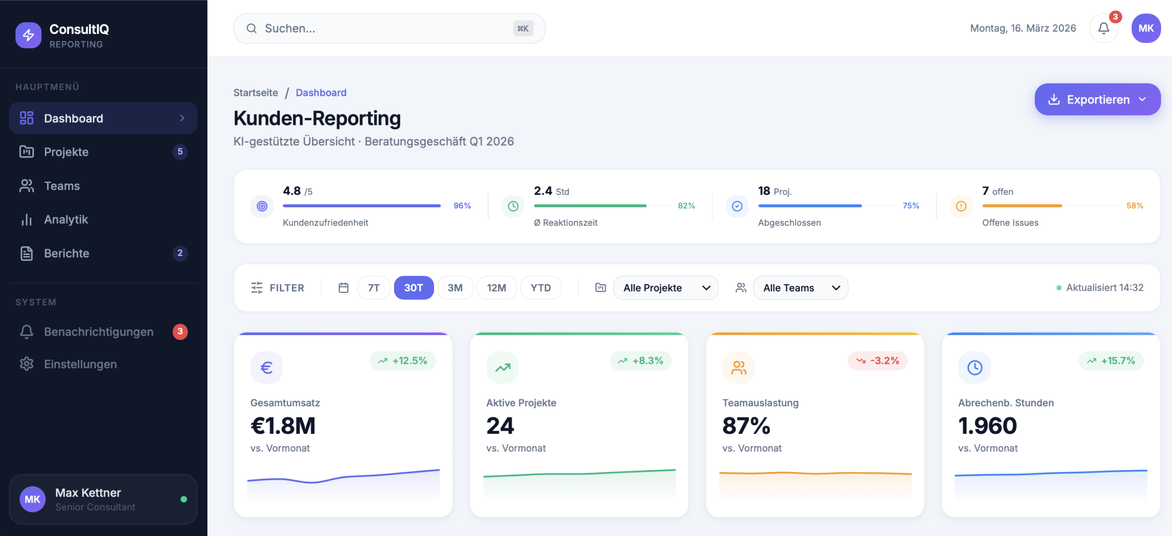Choose the YTD period option
Screen dimensions: 1172x536
(x=541, y=288)
